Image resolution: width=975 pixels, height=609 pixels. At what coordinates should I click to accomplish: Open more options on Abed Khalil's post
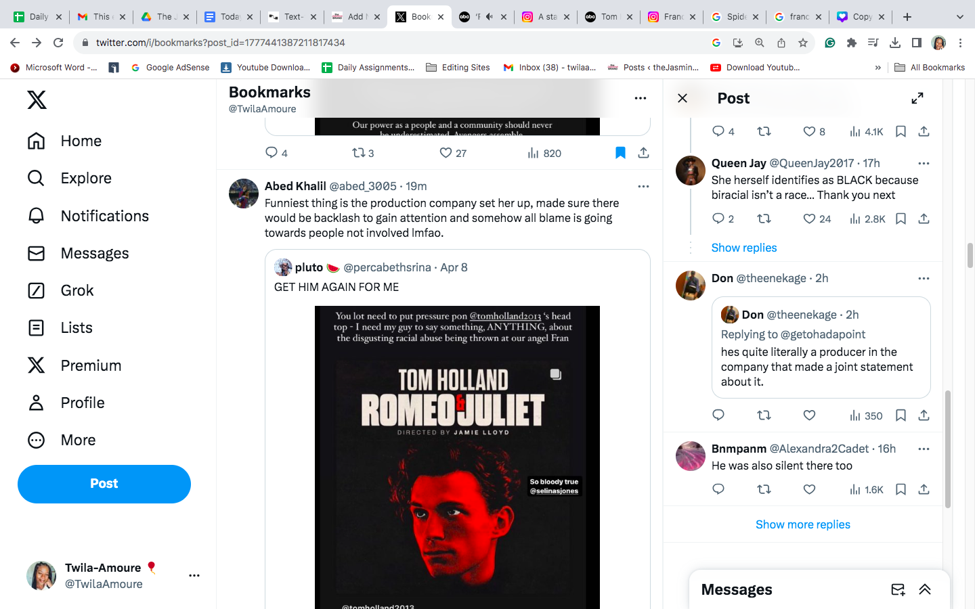tap(643, 186)
